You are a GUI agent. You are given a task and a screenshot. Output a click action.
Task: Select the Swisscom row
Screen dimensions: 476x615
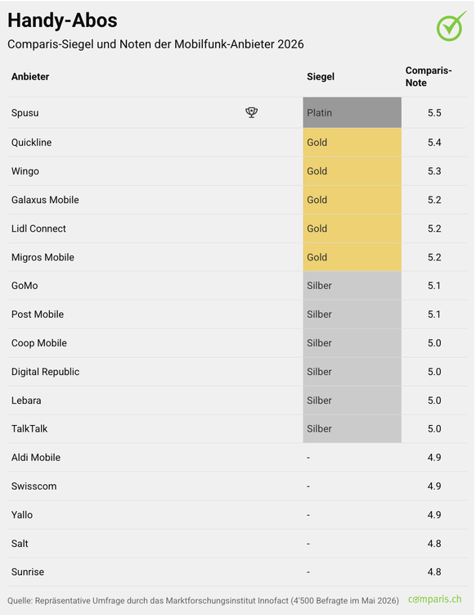(237, 486)
